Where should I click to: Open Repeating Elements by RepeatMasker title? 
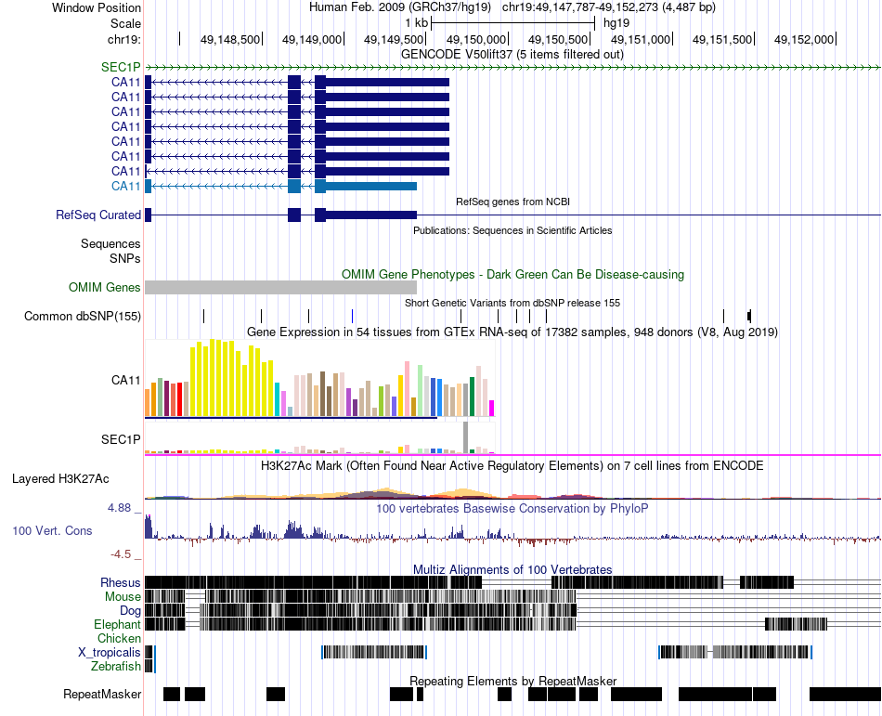click(x=512, y=681)
